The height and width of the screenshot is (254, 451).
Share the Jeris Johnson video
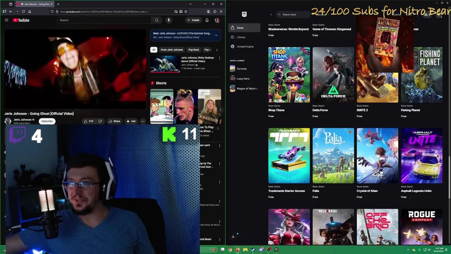[114, 121]
